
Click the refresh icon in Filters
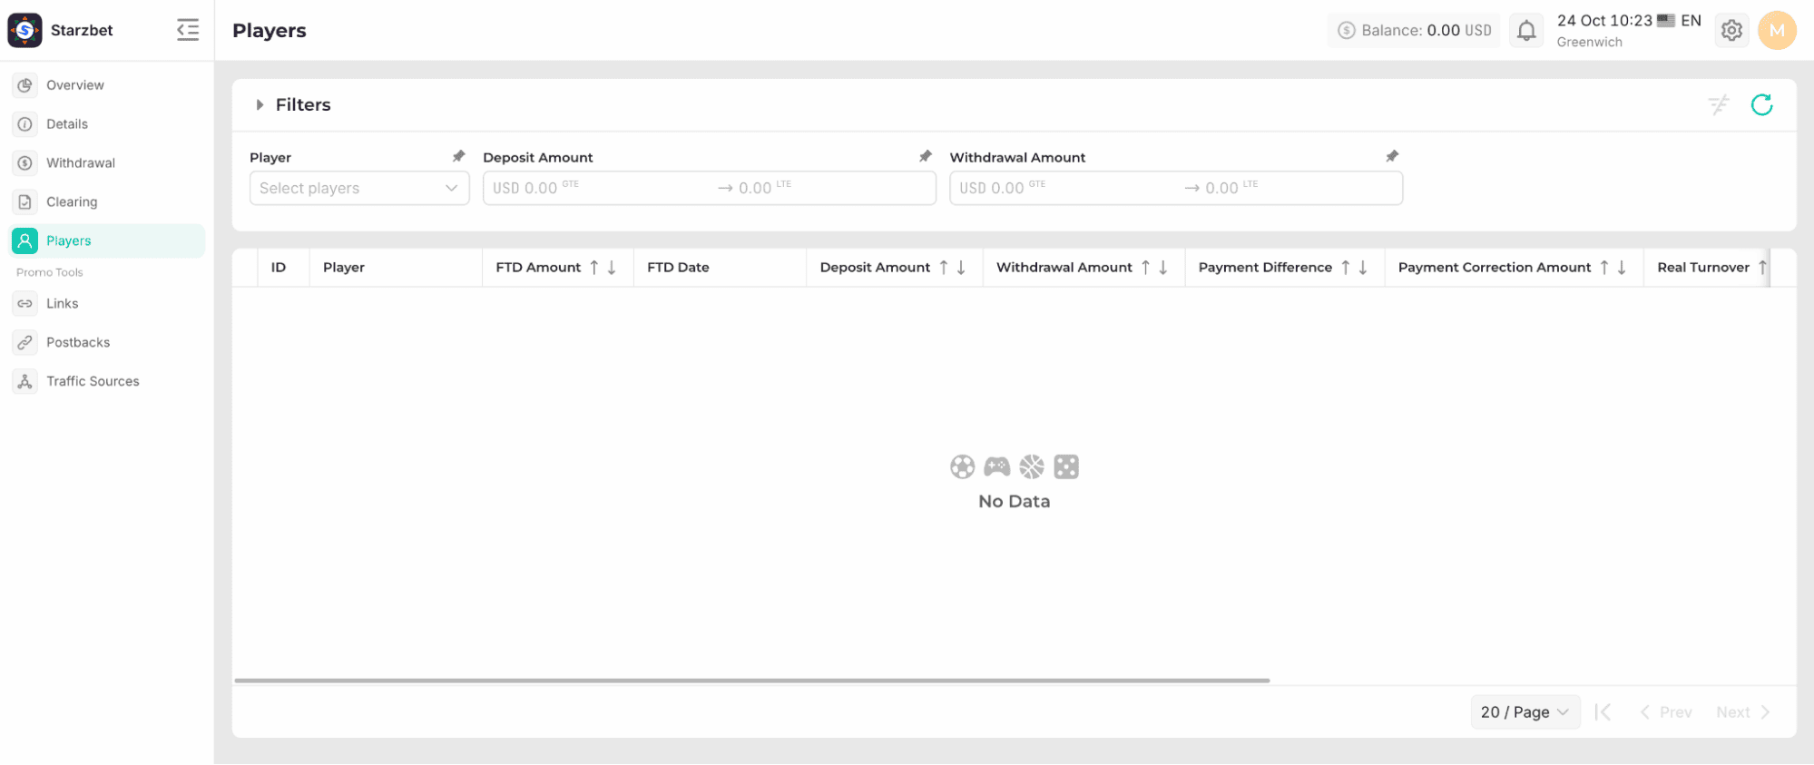point(1761,105)
